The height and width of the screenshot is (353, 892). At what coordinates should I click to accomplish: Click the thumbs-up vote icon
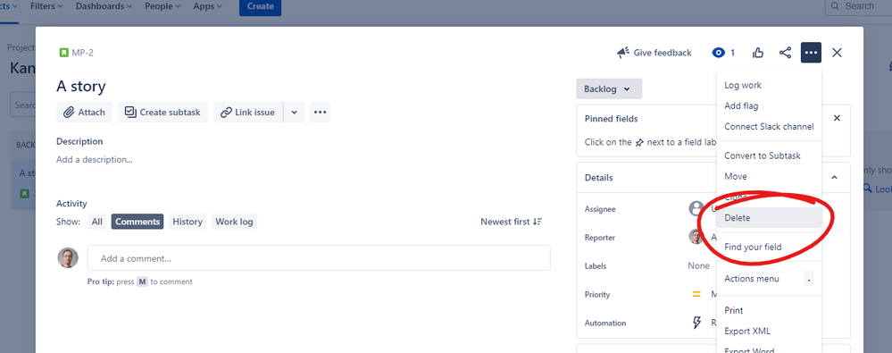tap(758, 53)
